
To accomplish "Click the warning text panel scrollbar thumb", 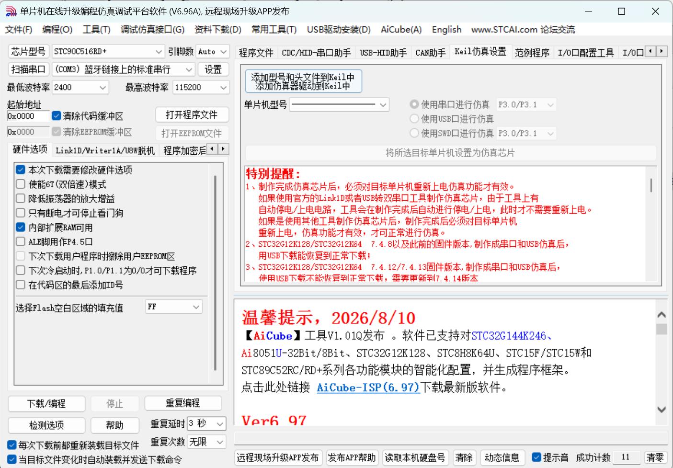I will click(x=651, y=185).
